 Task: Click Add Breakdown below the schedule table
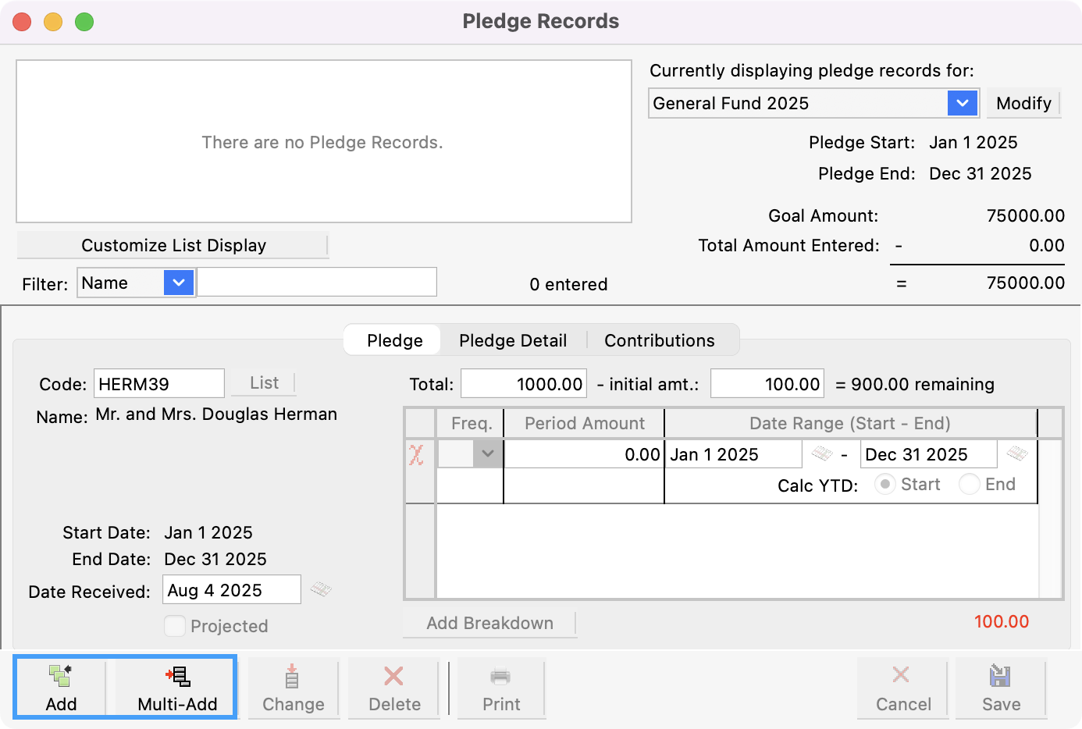(x=489, y=623)
